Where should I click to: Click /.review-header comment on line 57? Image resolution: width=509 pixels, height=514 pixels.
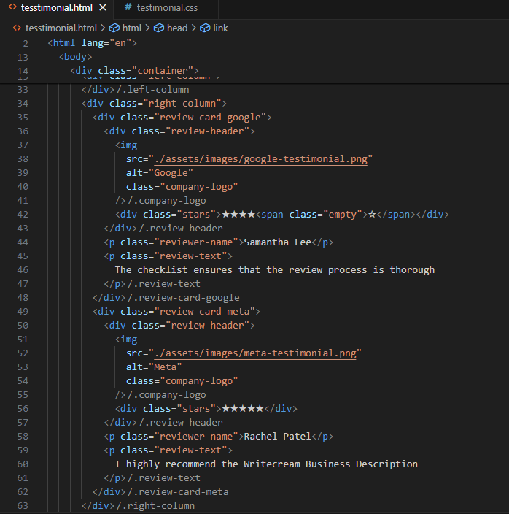(x=181, y=423)
